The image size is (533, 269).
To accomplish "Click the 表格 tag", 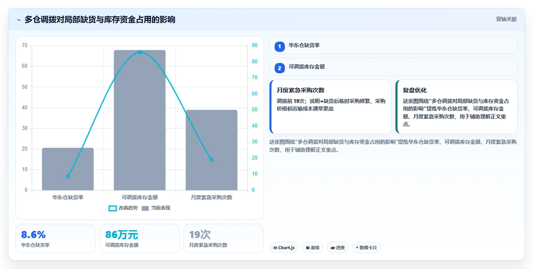I will click(x=312, y=248).
